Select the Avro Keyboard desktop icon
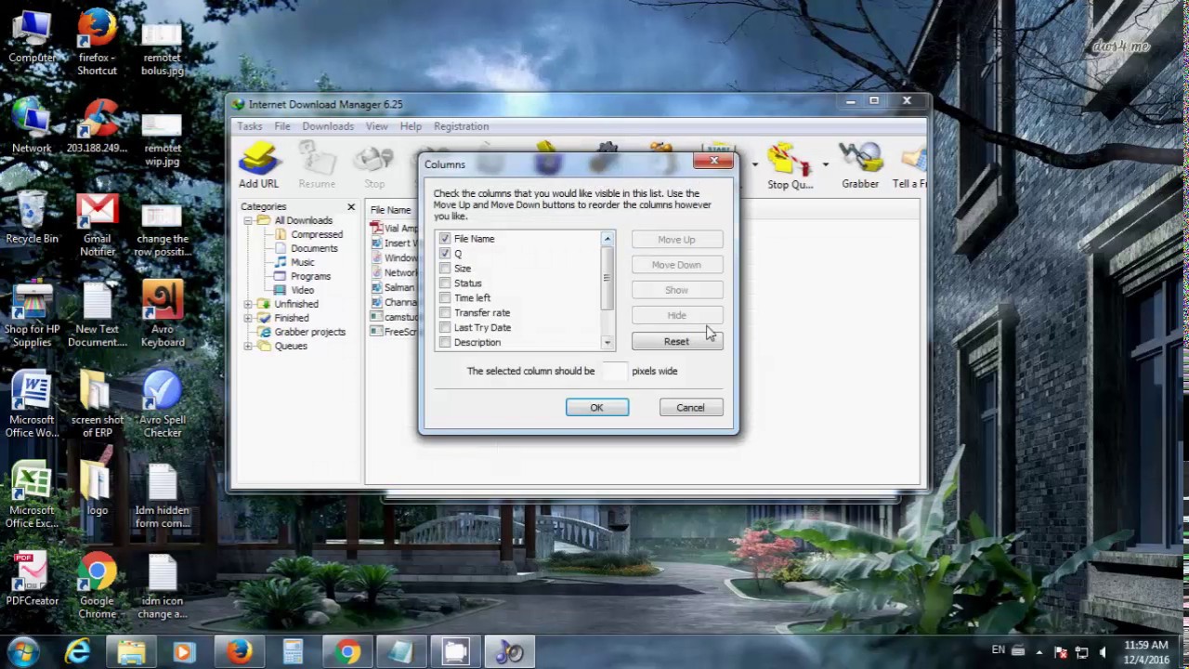The image size is (1189, 669). click(x=163, y=314)
